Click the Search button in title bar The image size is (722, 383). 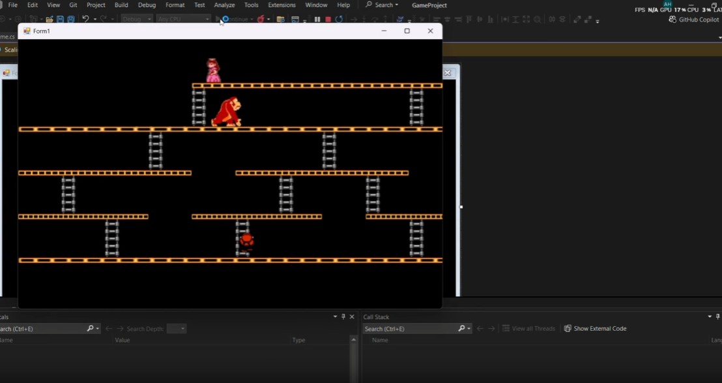pos(382,5)
